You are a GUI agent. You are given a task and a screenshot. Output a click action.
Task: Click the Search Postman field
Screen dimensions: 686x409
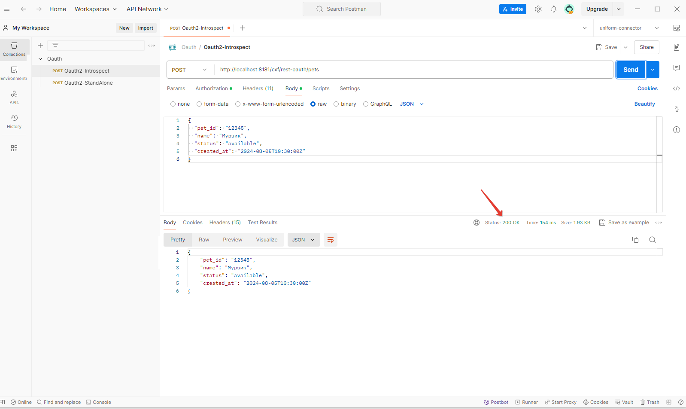pos(342,9)
